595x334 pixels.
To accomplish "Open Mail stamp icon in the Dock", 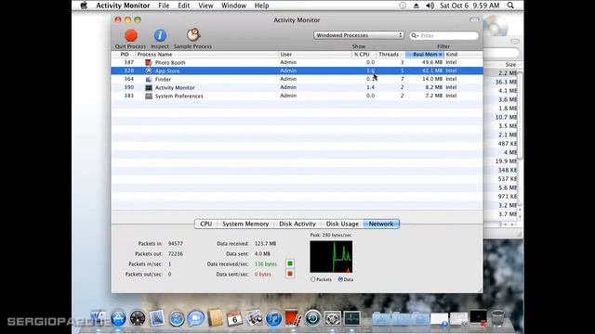I will click(157, 318).
